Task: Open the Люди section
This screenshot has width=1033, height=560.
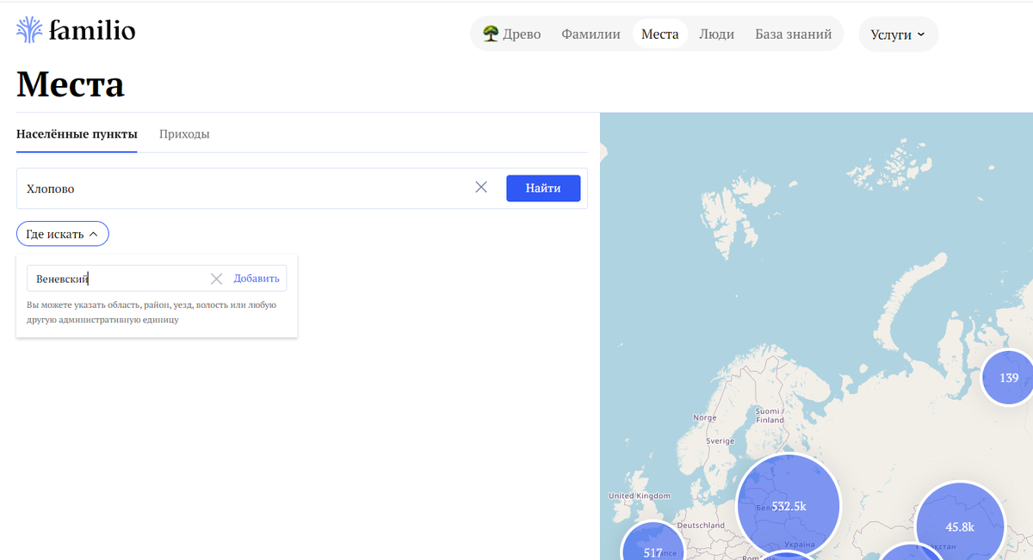Action: tap(717, 34)
